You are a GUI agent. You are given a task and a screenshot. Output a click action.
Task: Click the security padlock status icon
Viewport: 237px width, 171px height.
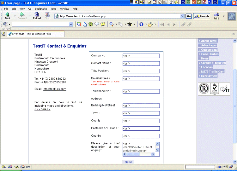coord(231,167)
